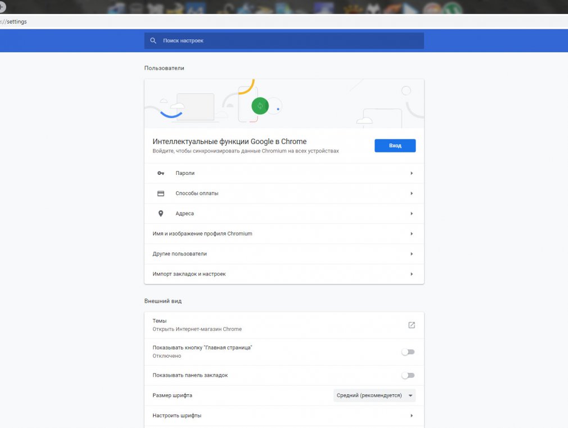Select the Адреса label

click(x=184, y=214)
